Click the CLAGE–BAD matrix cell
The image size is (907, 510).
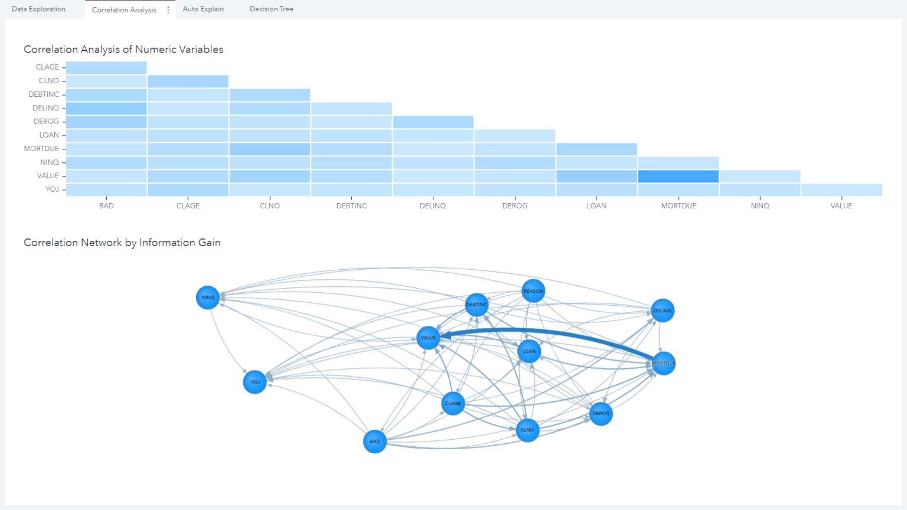106,67
